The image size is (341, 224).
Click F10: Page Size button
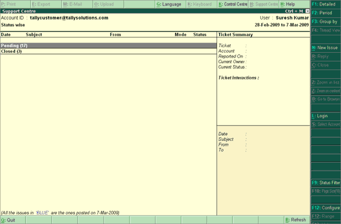(x=325, y=191)
